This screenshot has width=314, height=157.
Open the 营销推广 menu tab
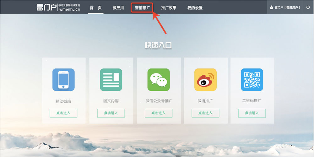(142, 8)
